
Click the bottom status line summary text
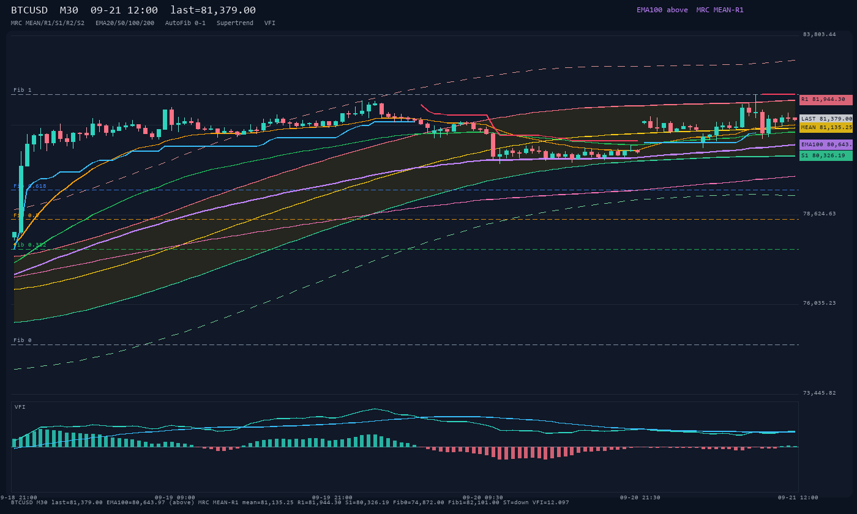(290, 502)
